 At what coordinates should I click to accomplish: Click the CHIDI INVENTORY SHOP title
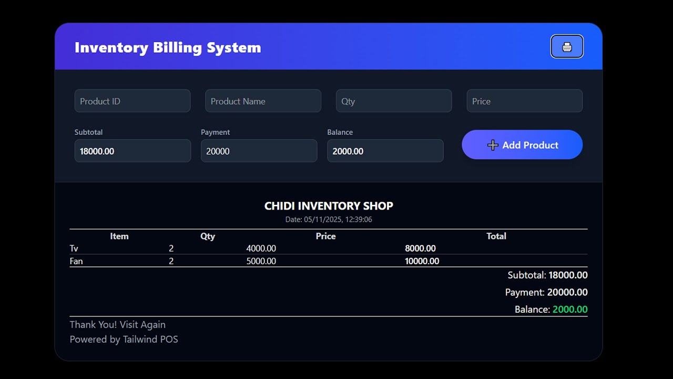(x=329, y=206)
